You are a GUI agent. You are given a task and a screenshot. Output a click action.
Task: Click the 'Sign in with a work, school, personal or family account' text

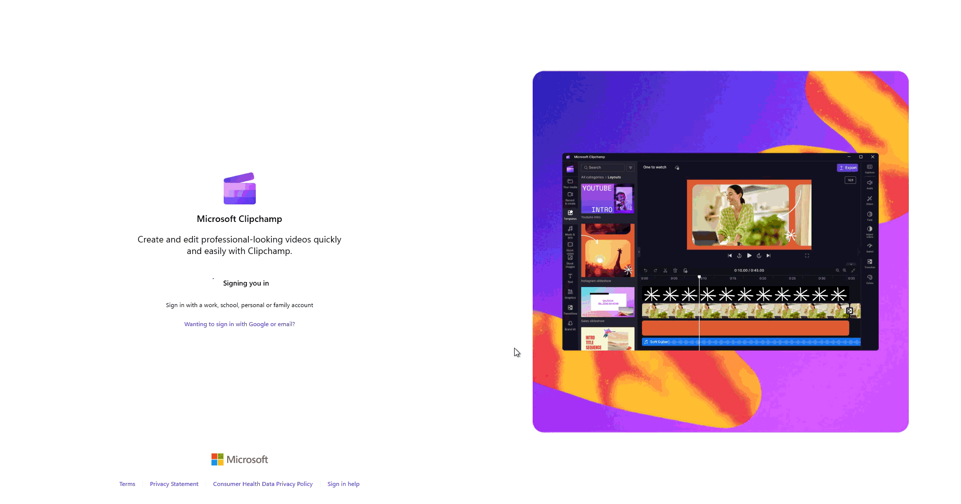pos(240,305)
